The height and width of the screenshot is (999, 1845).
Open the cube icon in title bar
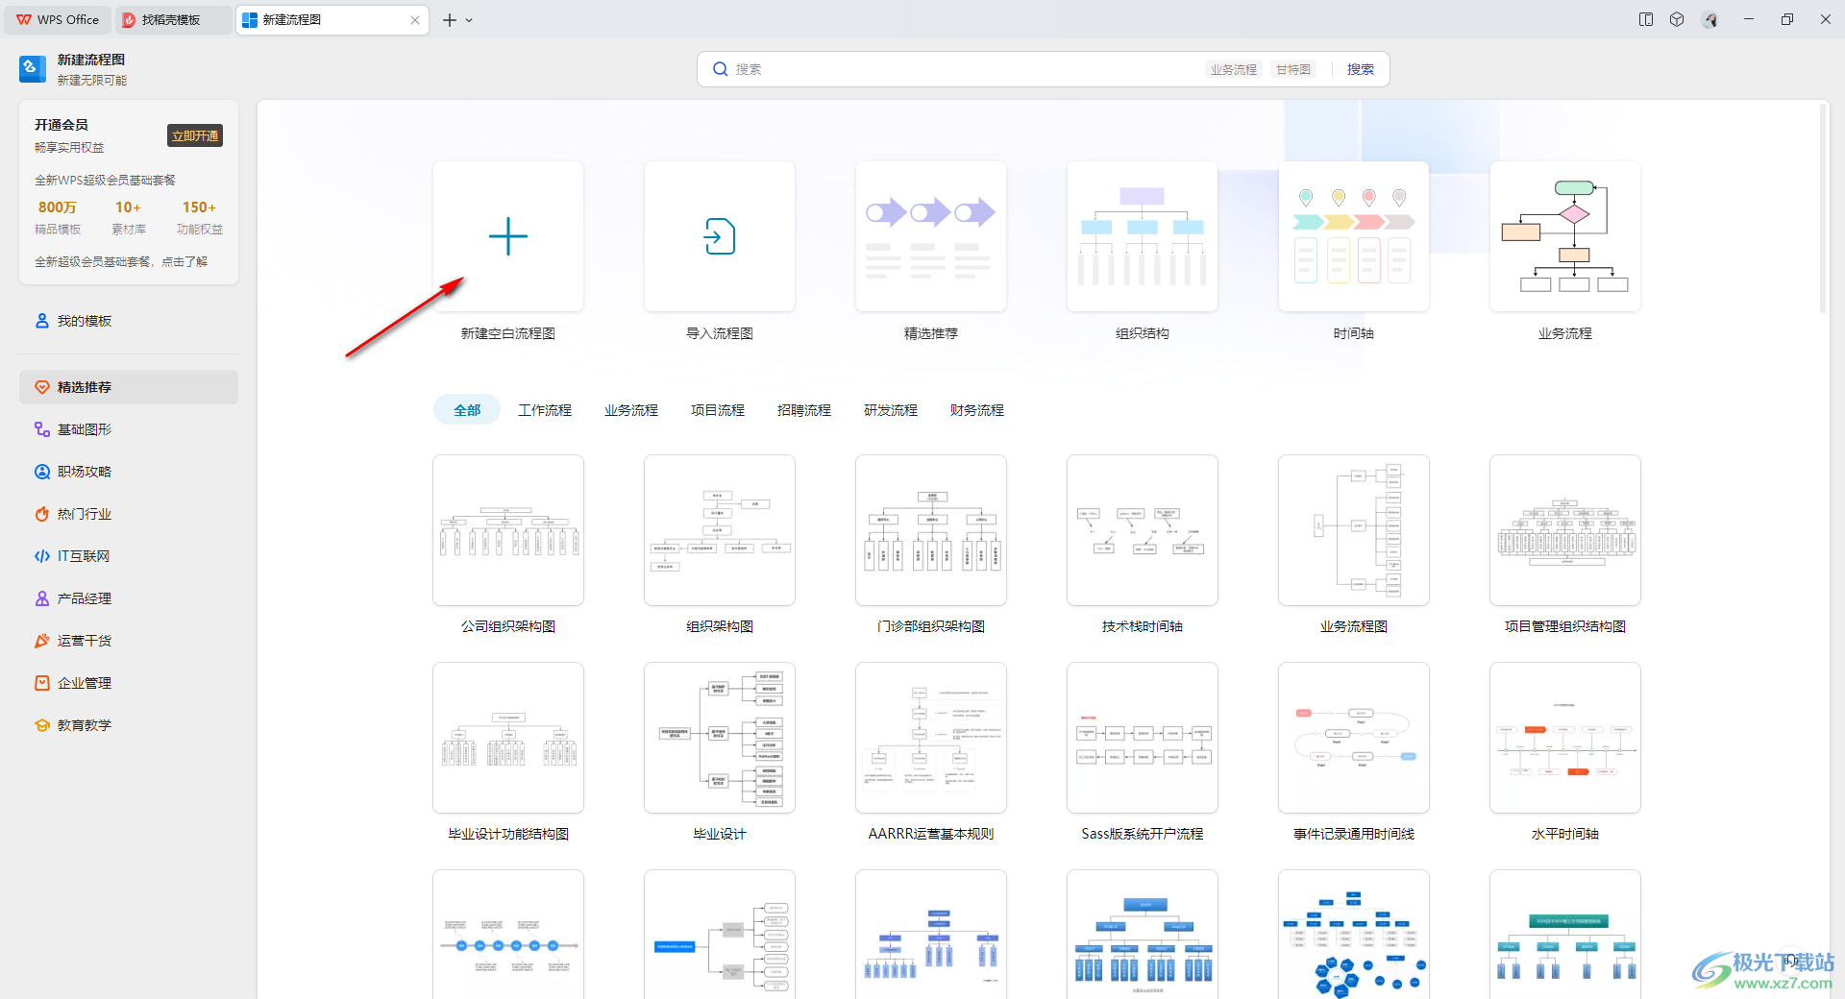[x=1677, y=19]
